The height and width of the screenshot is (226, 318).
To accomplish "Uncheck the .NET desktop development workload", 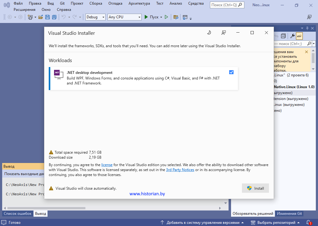I will (x=231, y=72).
